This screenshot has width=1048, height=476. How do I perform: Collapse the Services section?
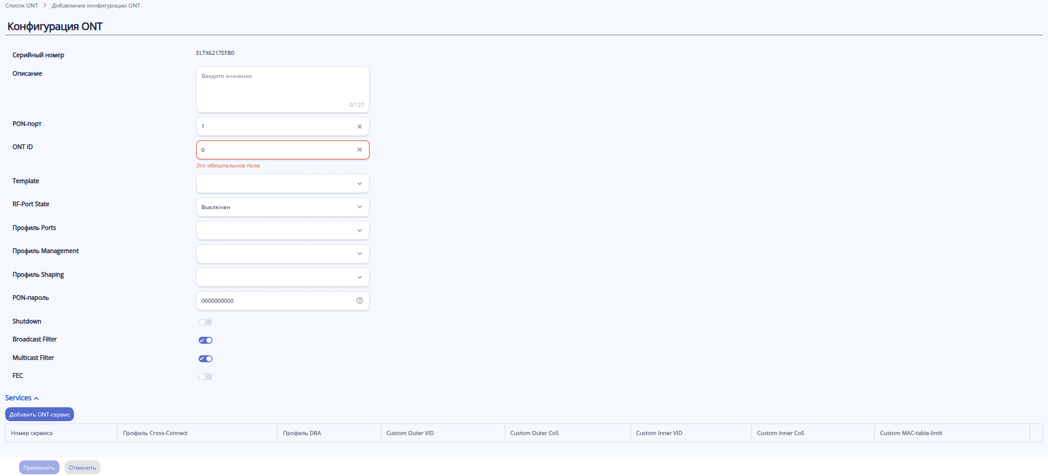click(22, 398)
